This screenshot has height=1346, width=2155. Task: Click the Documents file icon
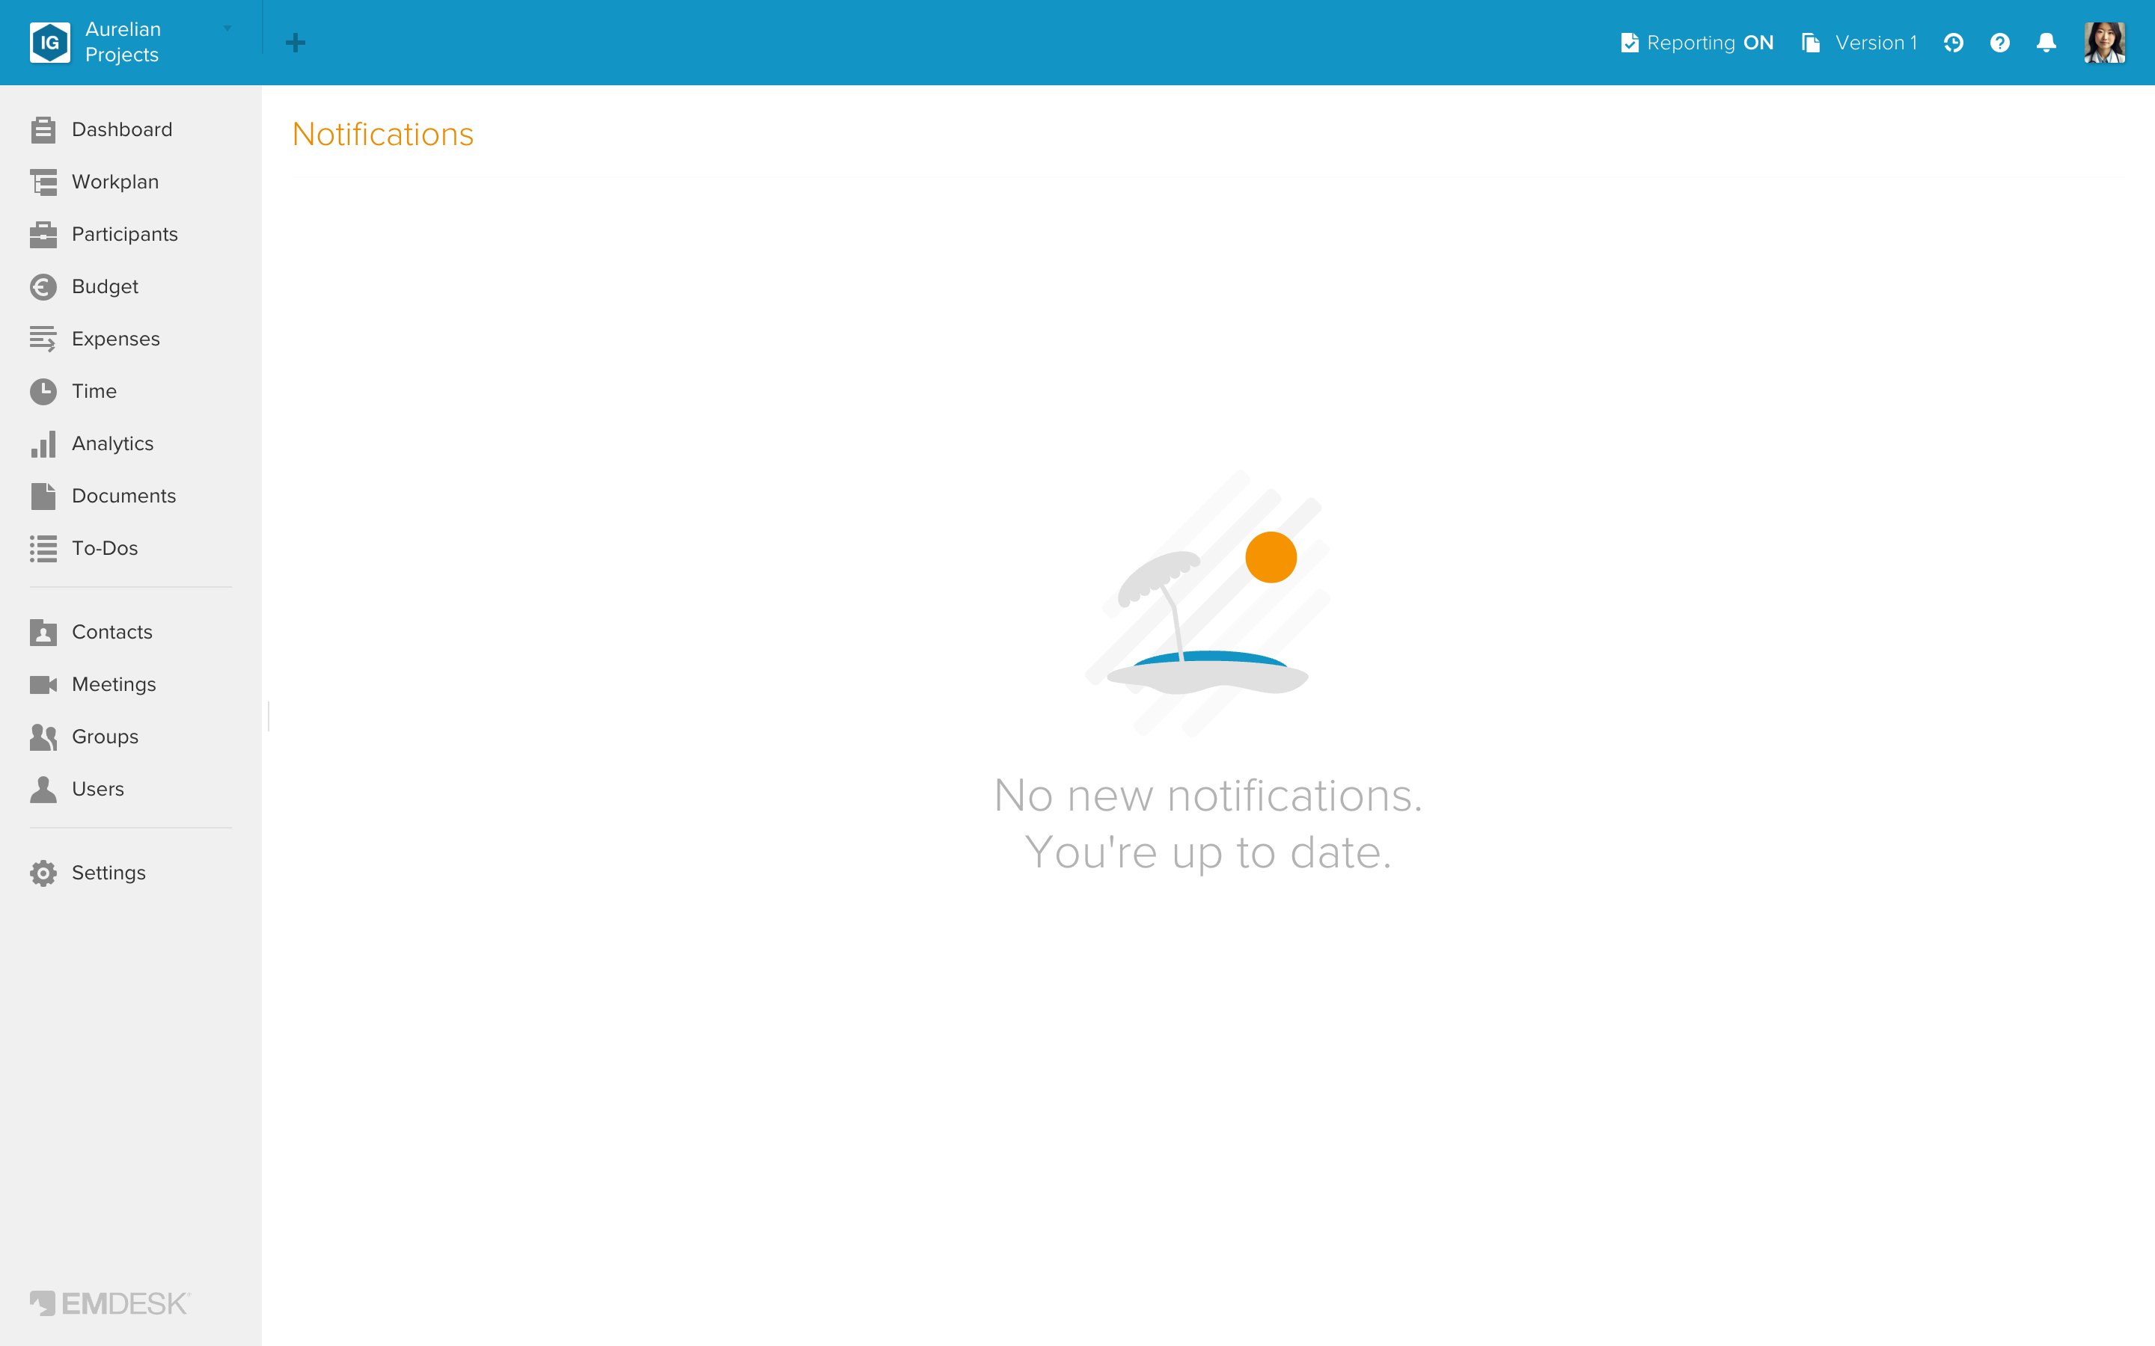(43, 496)
